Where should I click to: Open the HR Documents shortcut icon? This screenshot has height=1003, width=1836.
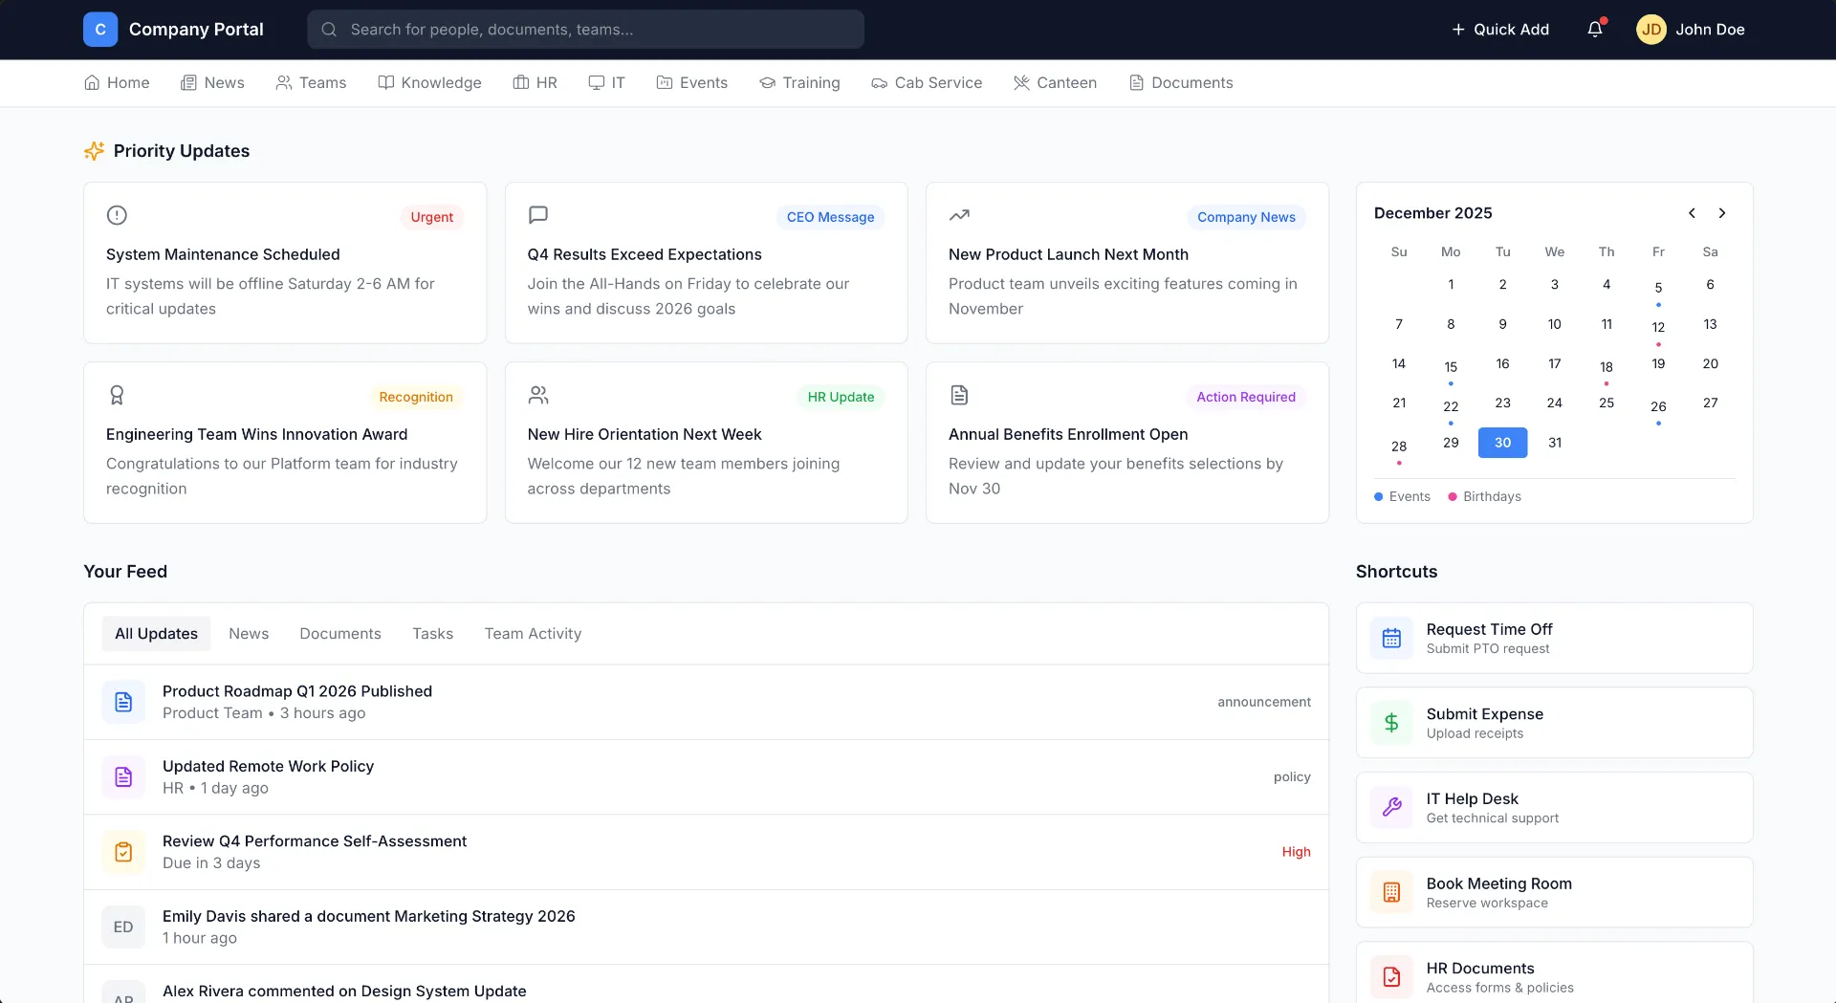click(x=1391, y=976)
